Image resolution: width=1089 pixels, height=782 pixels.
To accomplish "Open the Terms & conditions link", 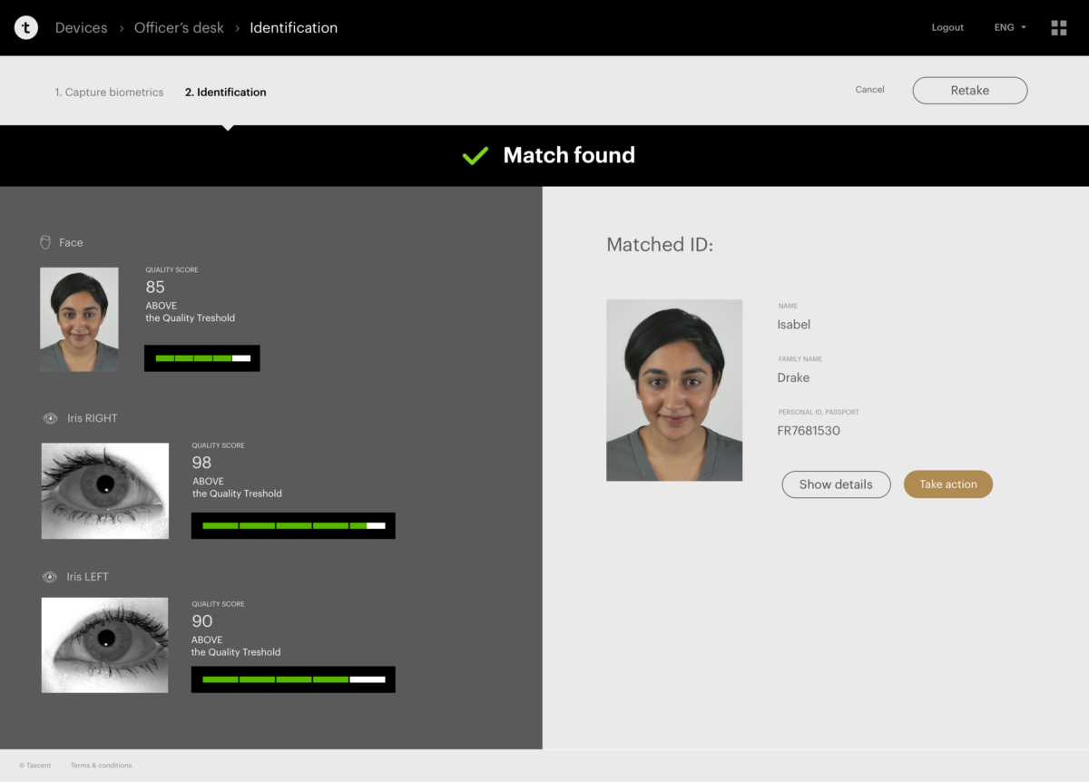I will pyautogui.click(x=101, y=765).
